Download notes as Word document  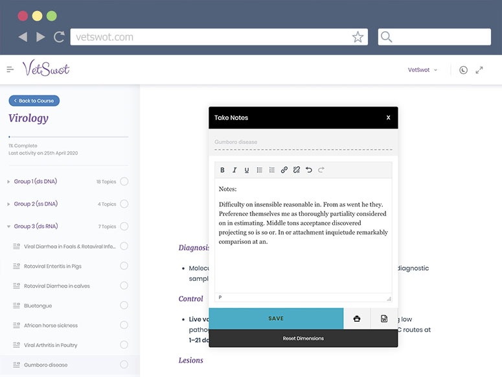[x=384, y=319]
